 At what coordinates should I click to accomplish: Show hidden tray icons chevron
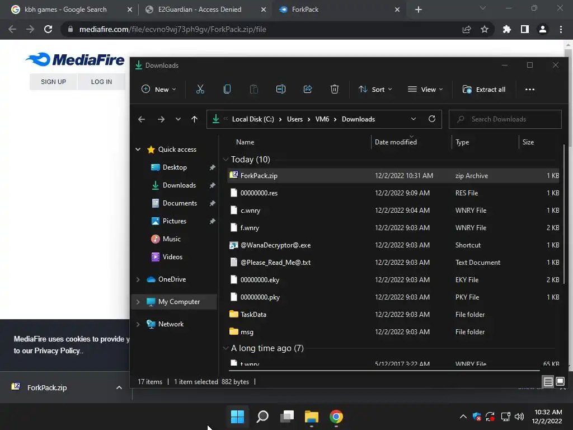coord(463,417)
